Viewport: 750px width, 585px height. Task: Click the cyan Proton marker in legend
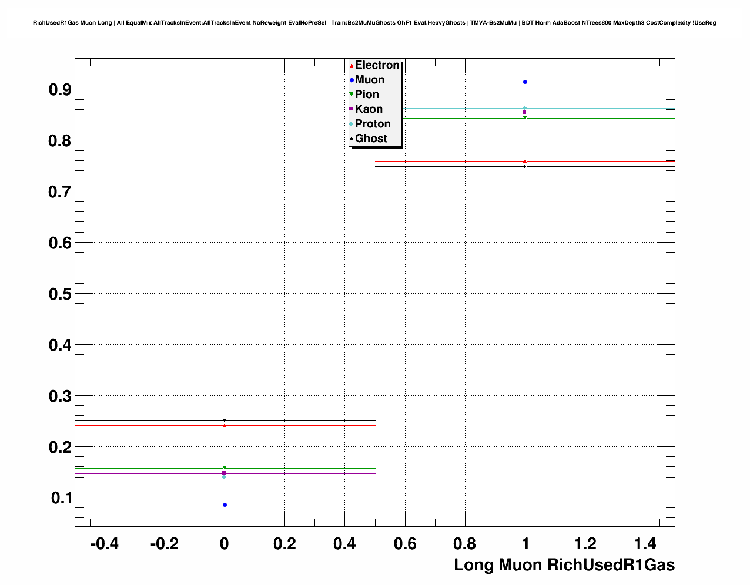point(351,124)
